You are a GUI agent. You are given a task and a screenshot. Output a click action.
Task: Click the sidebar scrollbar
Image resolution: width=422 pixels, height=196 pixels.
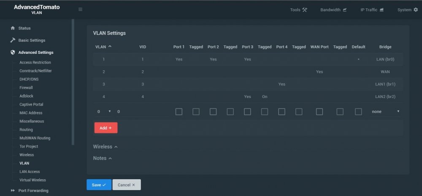[73, 82]
